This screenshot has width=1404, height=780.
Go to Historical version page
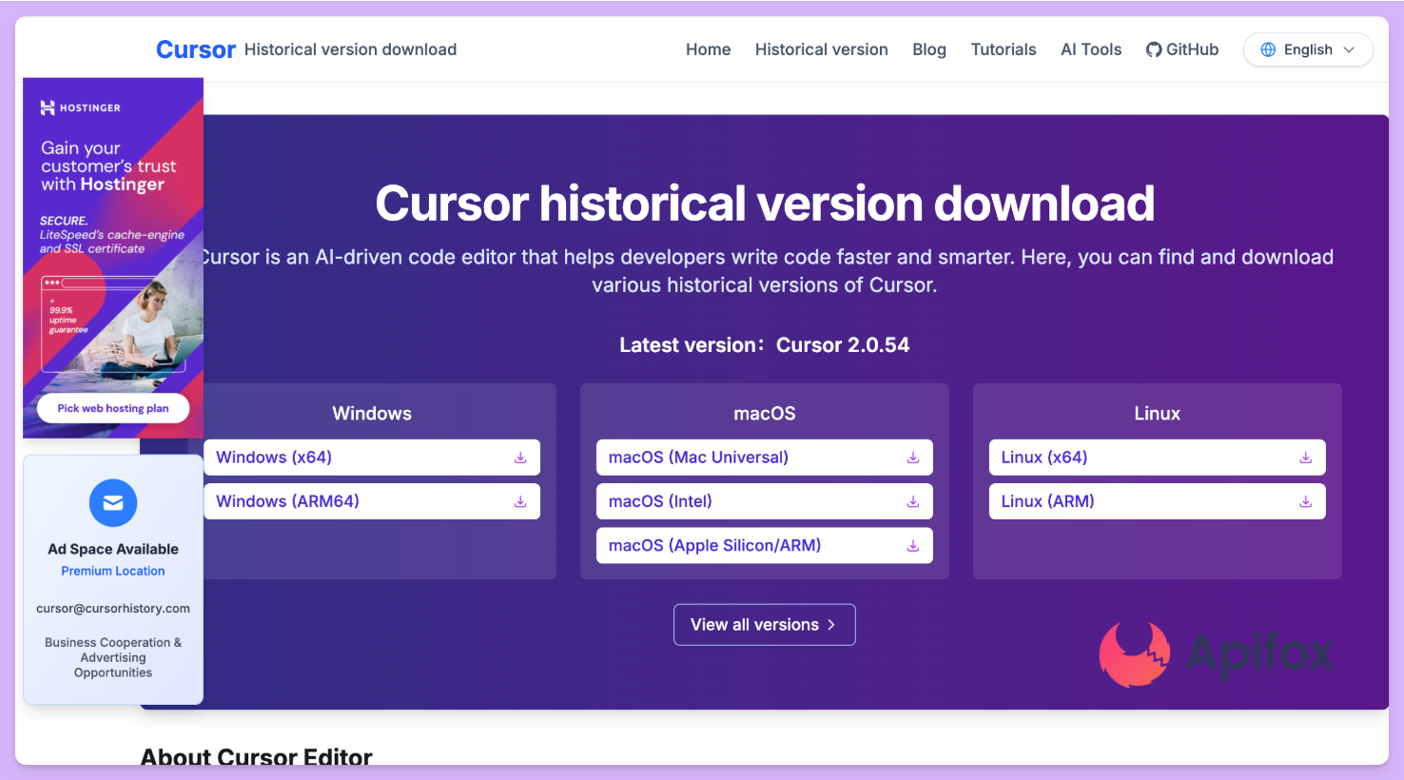[821, 49]
